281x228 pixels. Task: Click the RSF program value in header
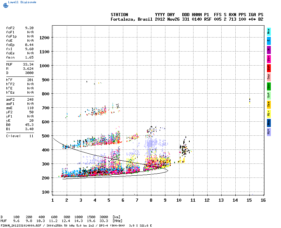click(x=208, y=19)
